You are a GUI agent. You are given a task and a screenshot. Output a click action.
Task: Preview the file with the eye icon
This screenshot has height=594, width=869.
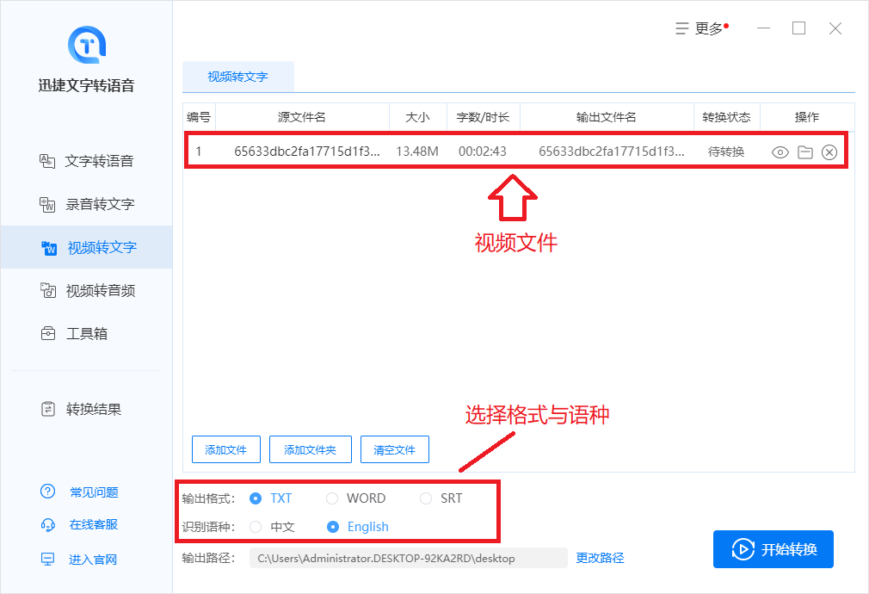[780, 152]
